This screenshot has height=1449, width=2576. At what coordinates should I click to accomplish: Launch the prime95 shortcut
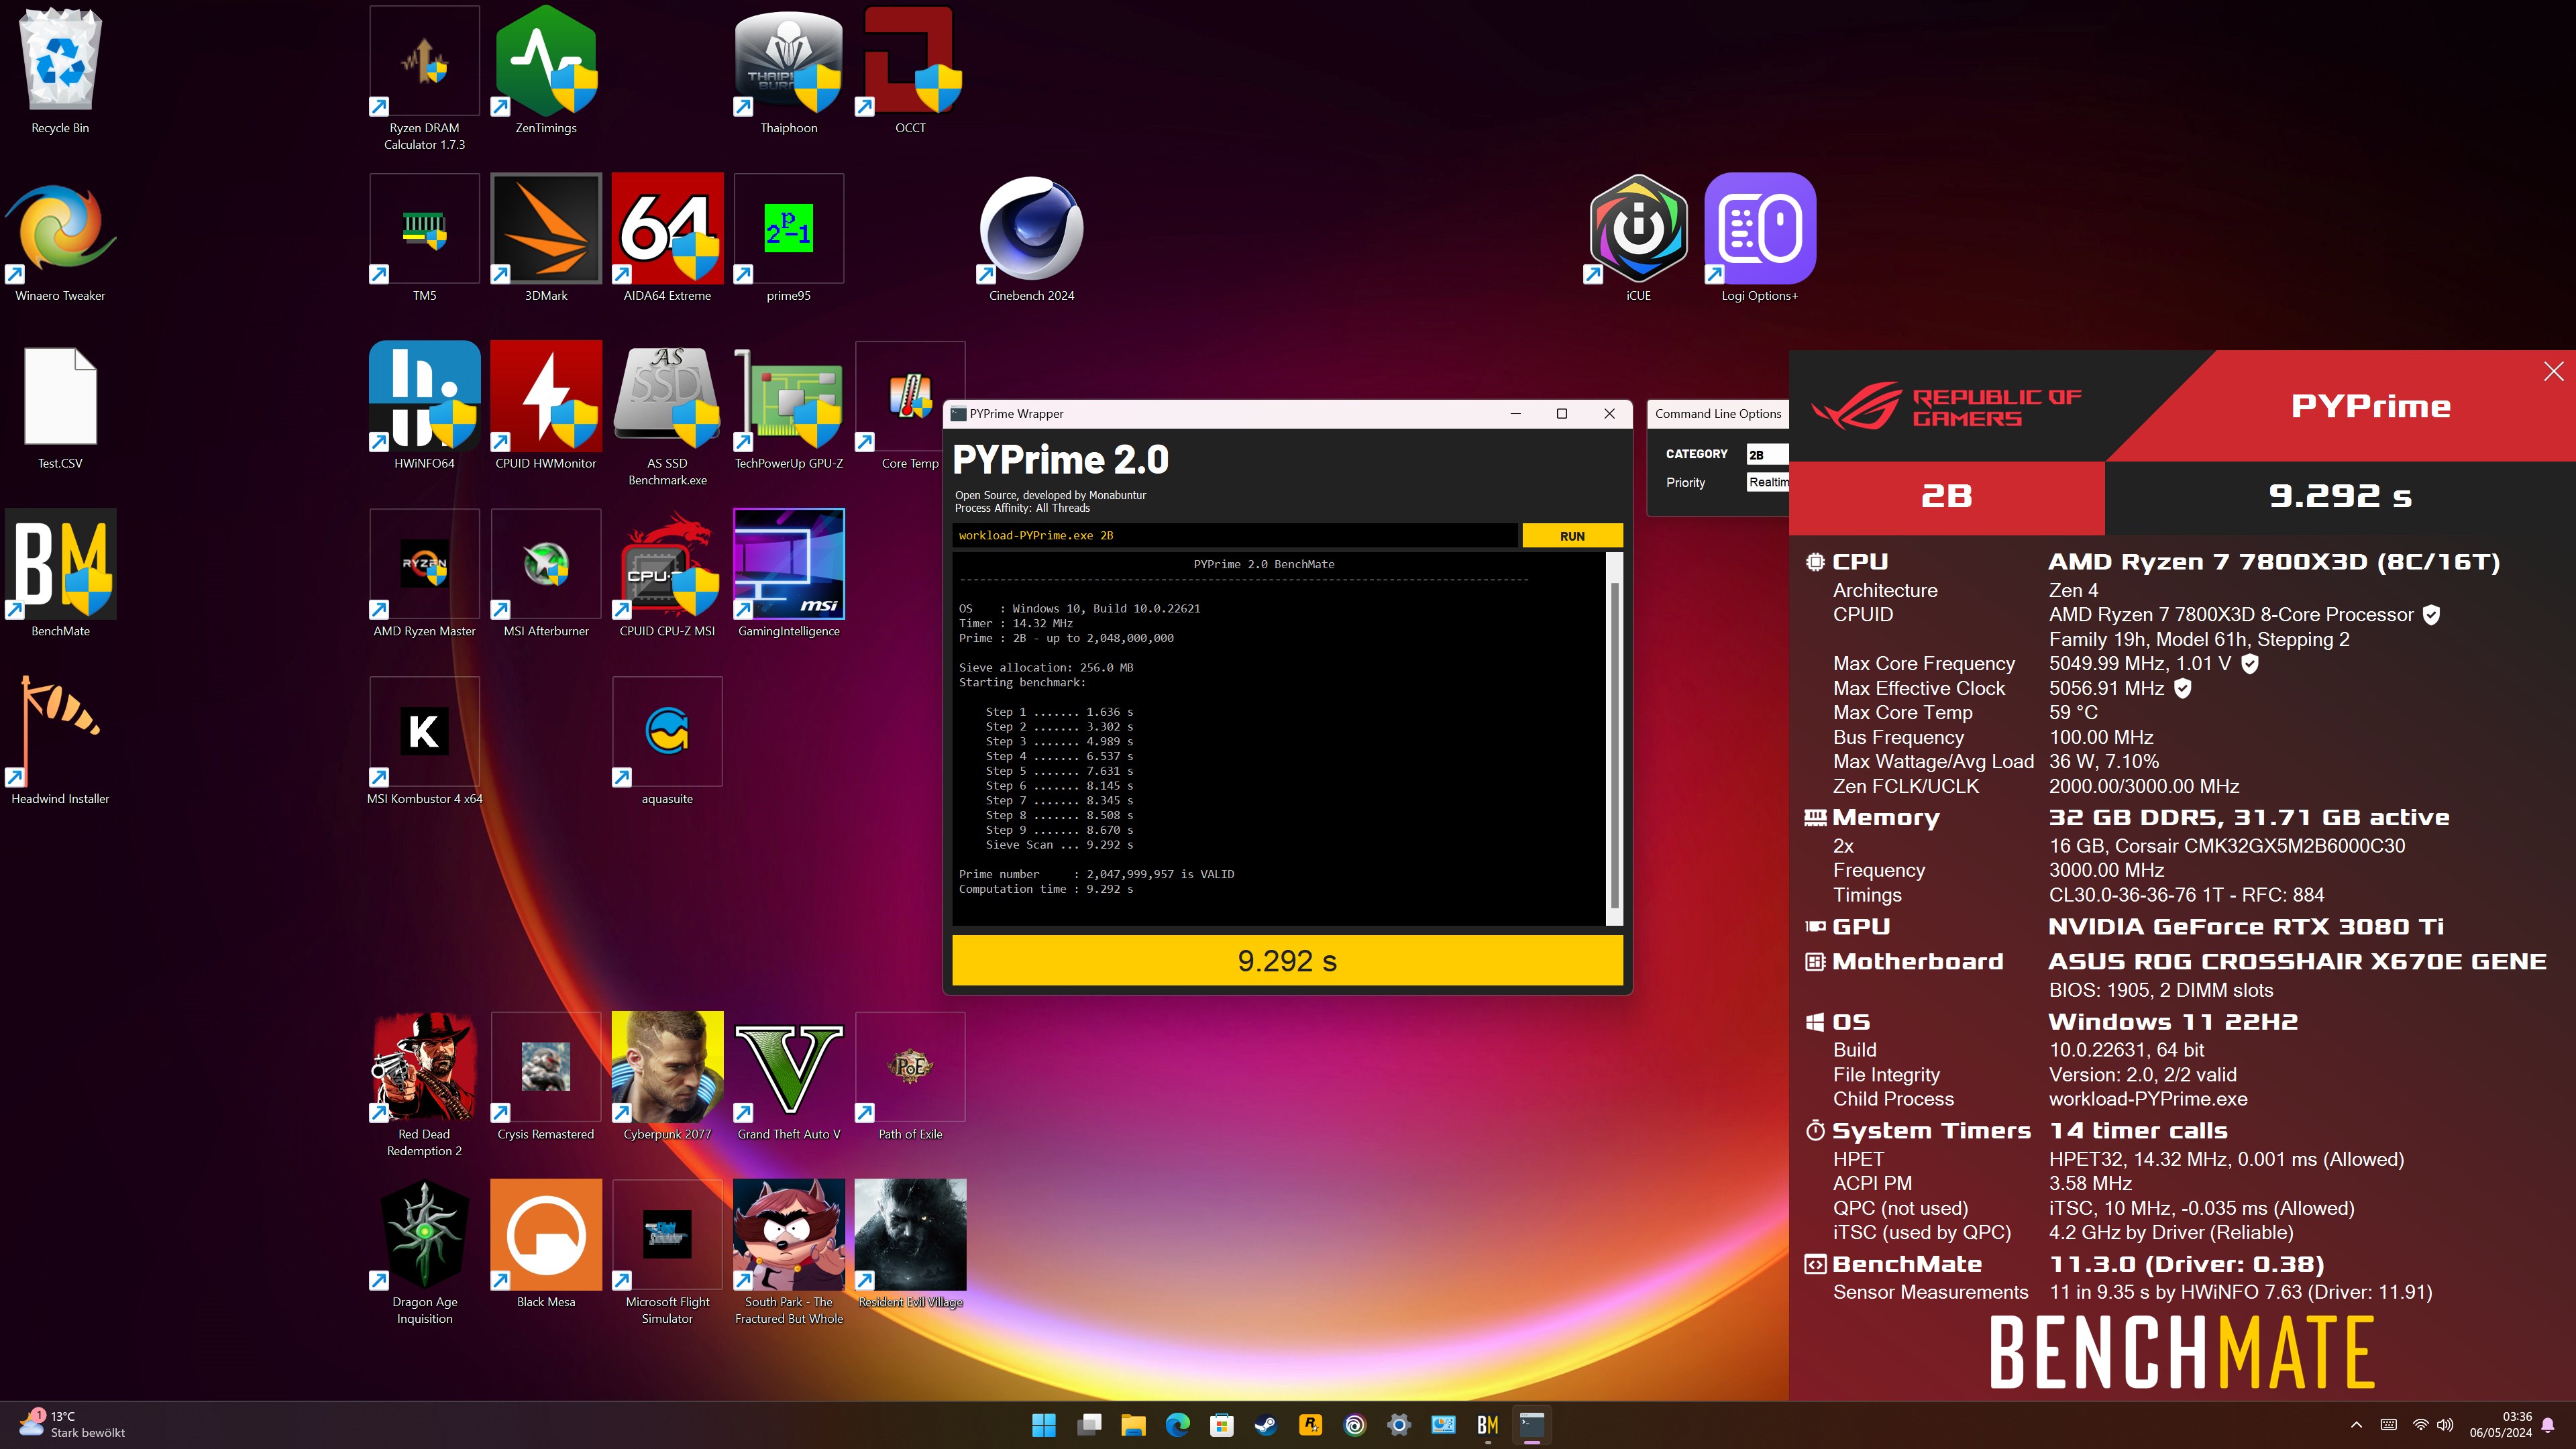click(788, 238)
